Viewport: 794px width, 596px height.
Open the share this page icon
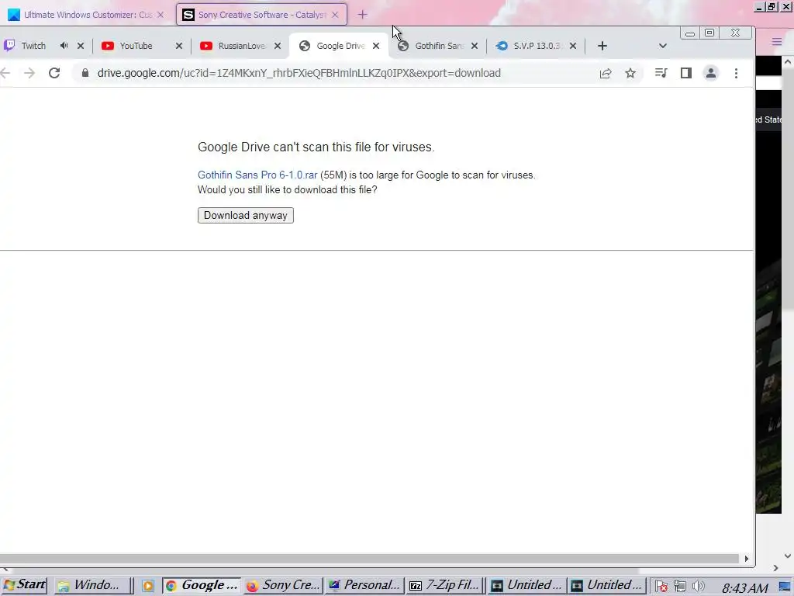pos(606,73)
